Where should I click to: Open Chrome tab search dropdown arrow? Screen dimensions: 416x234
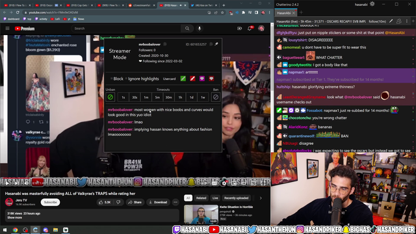point(241,4)
